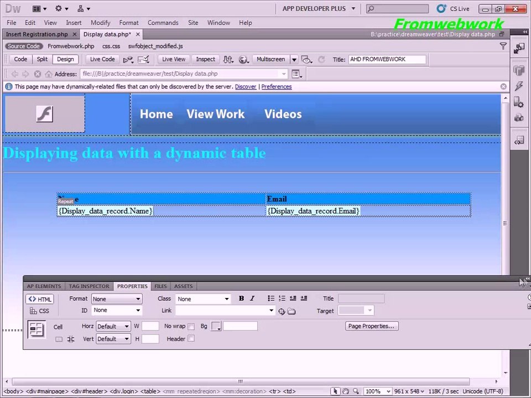
Task: Open the zoom level 100% dropdown
Action: point(377,391)
